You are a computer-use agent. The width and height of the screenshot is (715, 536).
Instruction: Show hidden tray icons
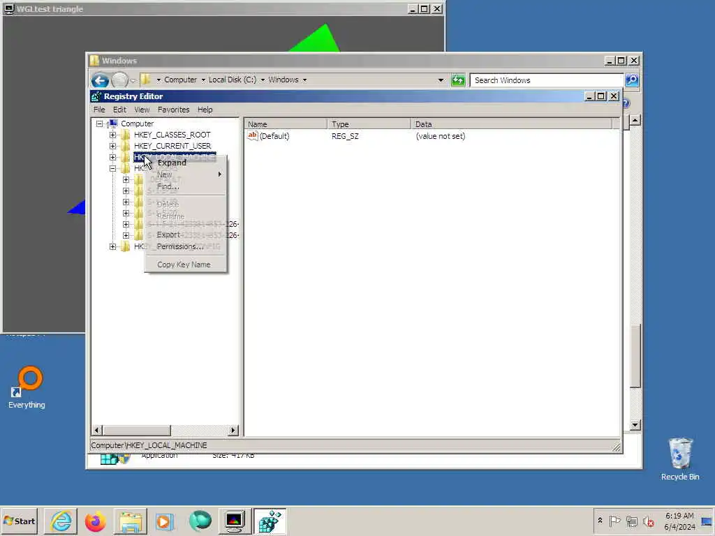click(x=600, y=521)
